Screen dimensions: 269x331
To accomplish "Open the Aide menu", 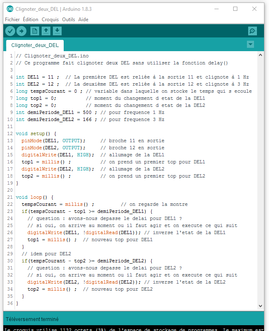I will (x=83, y=20).
